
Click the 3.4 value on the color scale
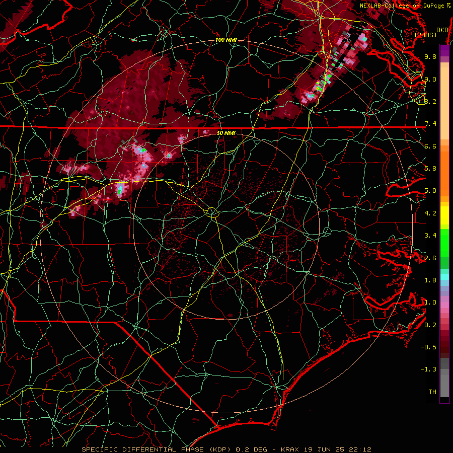(x=430, y=236)
